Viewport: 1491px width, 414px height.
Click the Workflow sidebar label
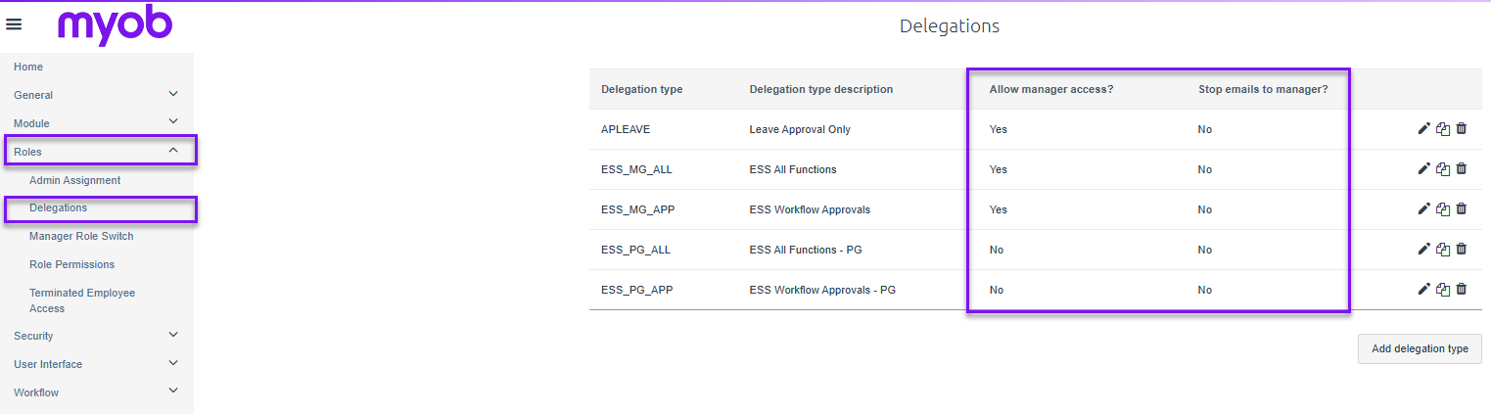tap(36, 392)
